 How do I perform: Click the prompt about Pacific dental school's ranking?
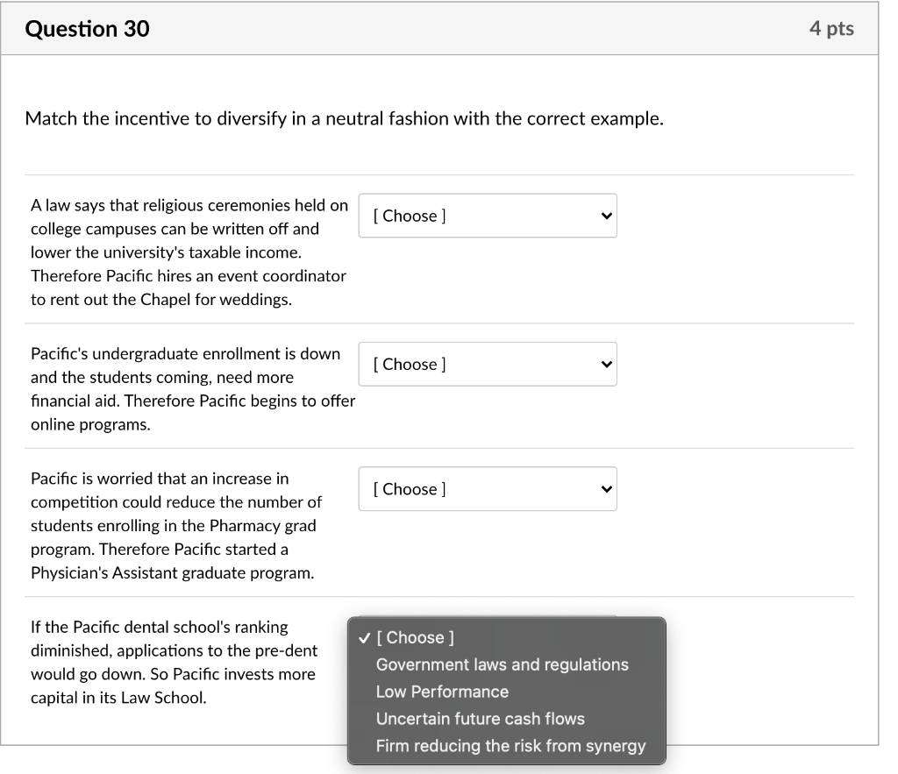tap(174, 663)
